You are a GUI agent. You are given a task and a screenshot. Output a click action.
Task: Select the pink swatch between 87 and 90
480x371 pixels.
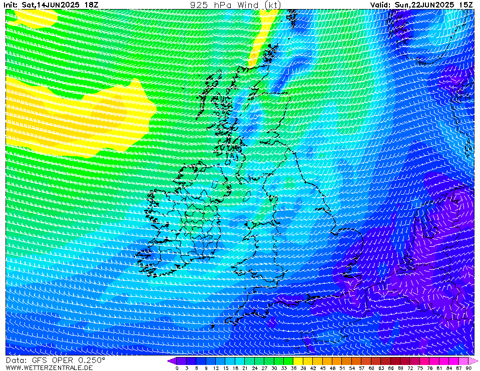(x=463, y=361)
